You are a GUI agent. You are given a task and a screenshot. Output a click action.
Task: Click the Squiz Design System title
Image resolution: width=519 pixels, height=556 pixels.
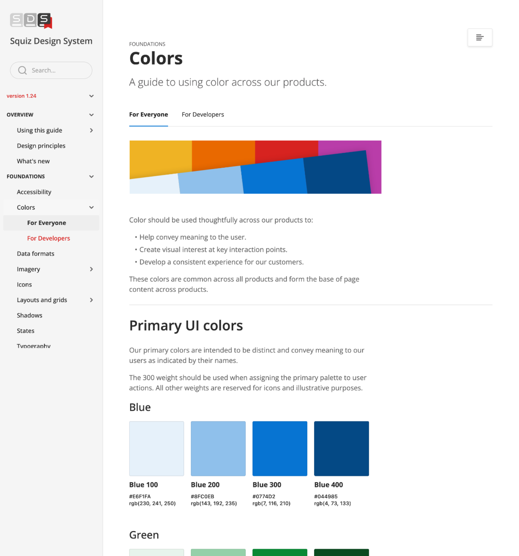[x=51, y=41]
